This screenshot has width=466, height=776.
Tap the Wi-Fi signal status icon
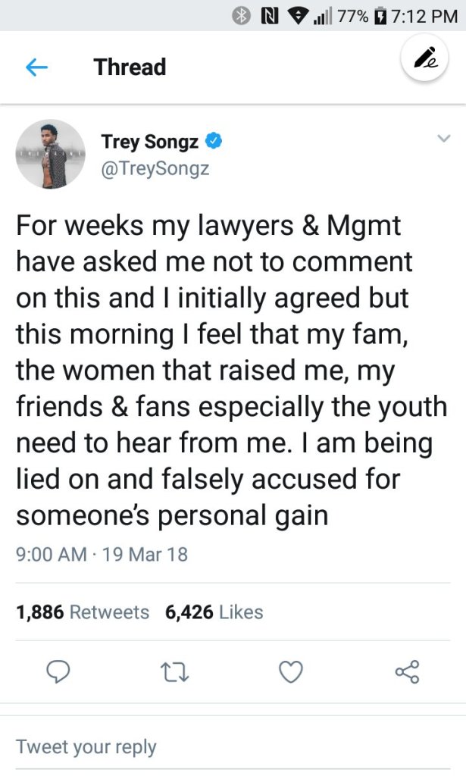[x=292, y=15]
